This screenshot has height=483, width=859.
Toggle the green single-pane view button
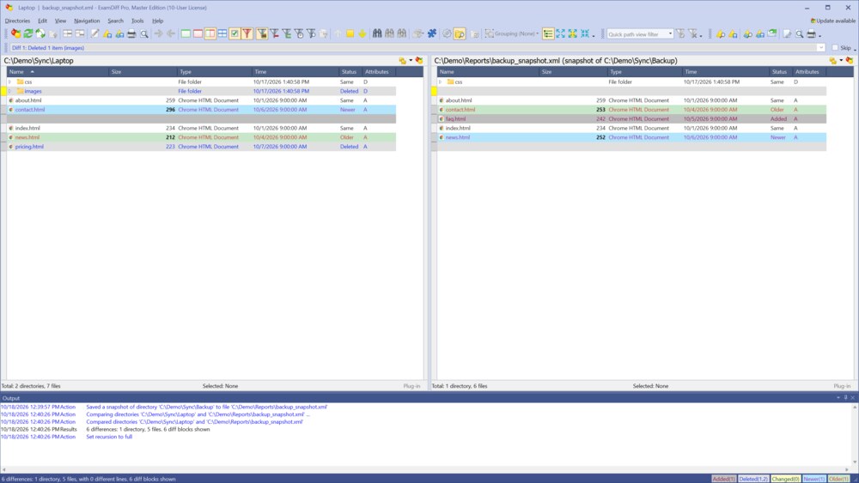point(186,34)
